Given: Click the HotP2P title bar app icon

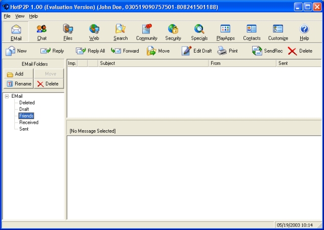Looking at the screenshot, I should [x=6, y=7].
